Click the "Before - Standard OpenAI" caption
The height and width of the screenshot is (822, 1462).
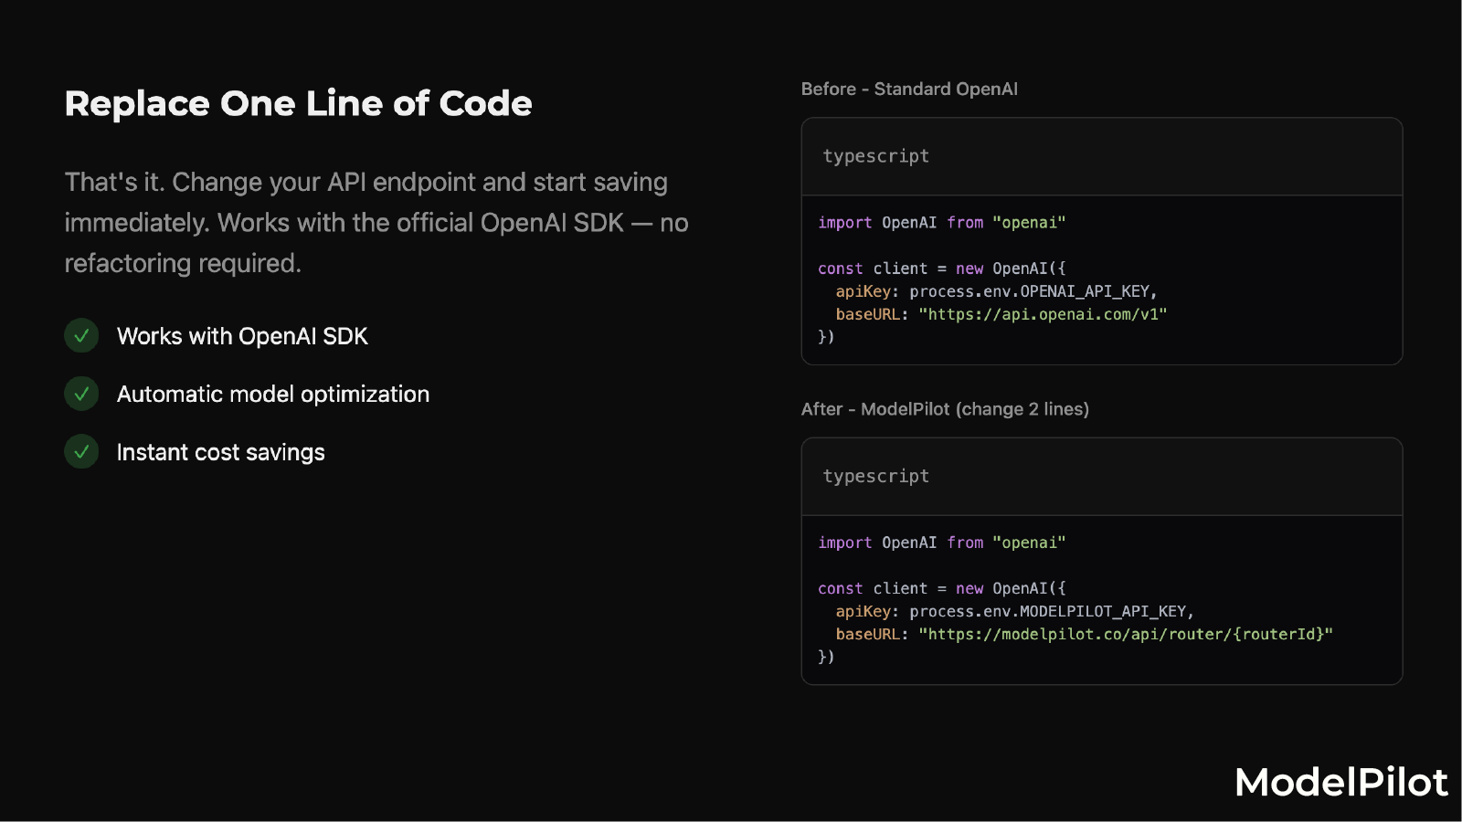point(909,89)
